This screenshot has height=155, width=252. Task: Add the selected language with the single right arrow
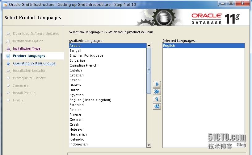coord(157,84)
